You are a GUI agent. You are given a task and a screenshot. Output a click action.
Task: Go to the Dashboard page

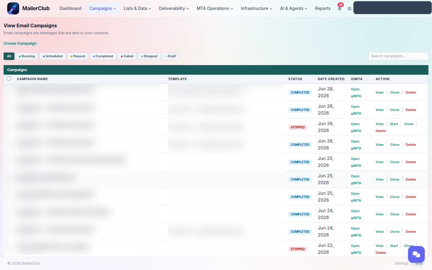tap(70, 8)
